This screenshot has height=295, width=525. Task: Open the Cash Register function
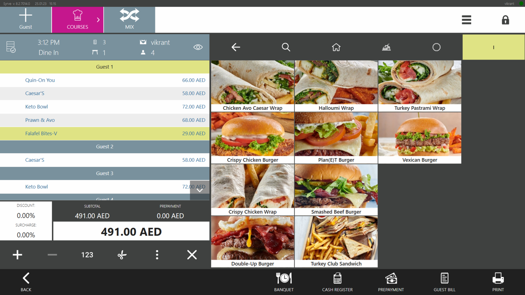(337, 282)
